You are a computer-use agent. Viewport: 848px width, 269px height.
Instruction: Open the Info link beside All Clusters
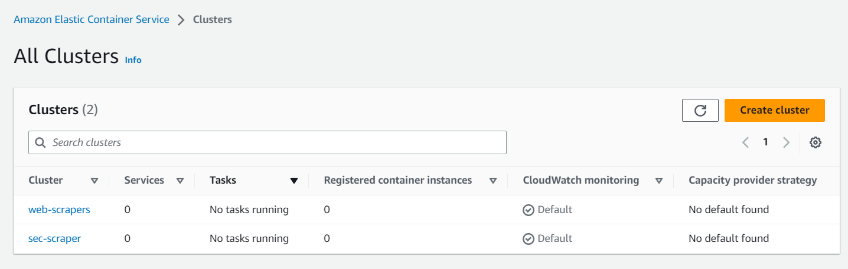click(x=133, y=60)
